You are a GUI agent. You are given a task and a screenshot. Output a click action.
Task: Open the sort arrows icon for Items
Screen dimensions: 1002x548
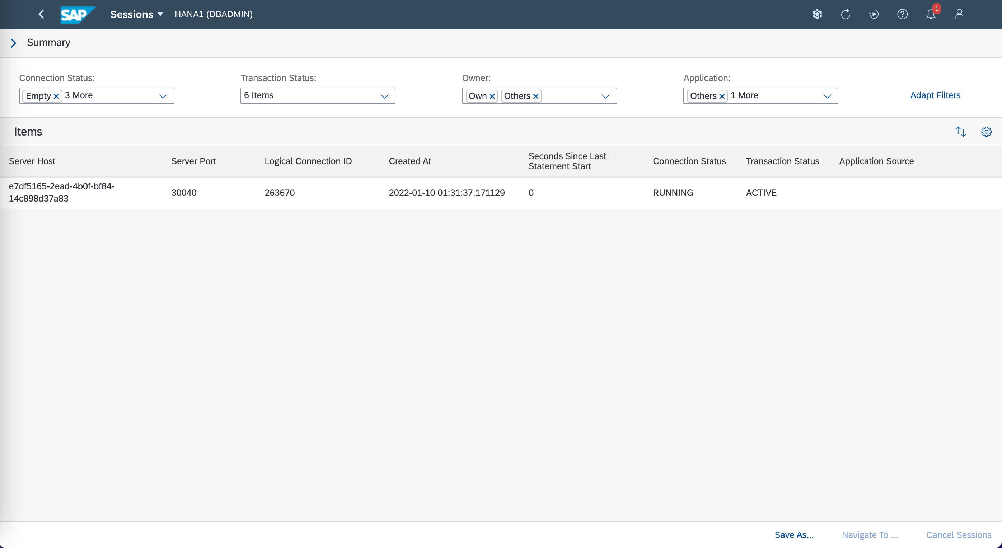[x=960, y=132]
